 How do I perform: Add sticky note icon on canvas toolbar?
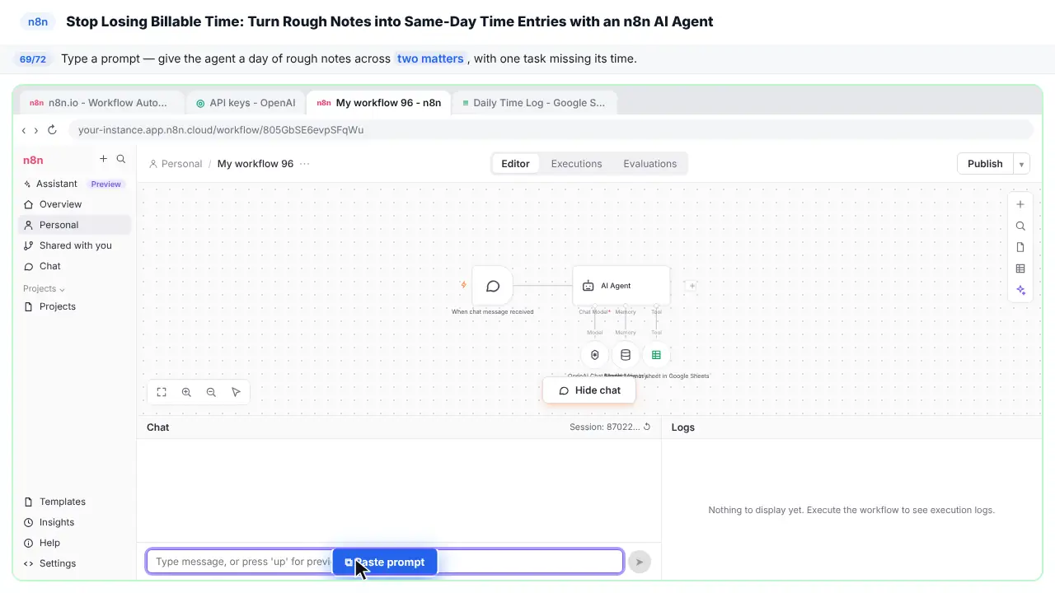click(x=1020, y=247)
